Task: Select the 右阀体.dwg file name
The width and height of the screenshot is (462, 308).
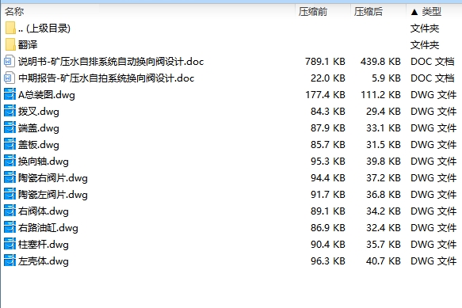Action: point(44,211)
